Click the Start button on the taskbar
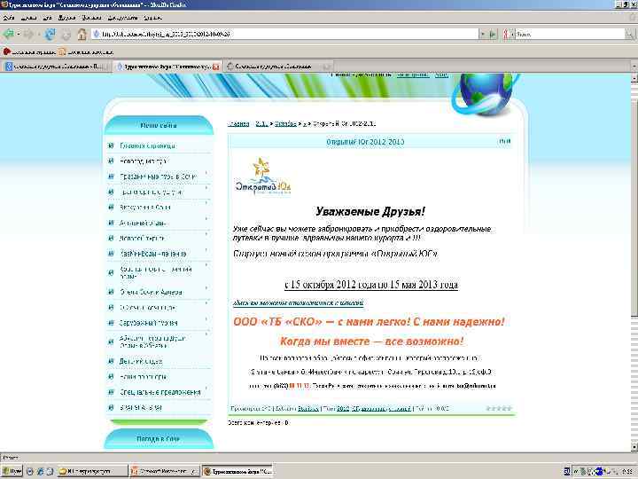 12,471
